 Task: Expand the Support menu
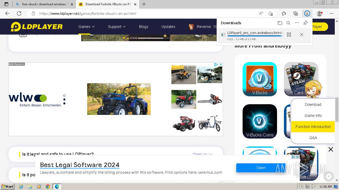click(117, 27)
